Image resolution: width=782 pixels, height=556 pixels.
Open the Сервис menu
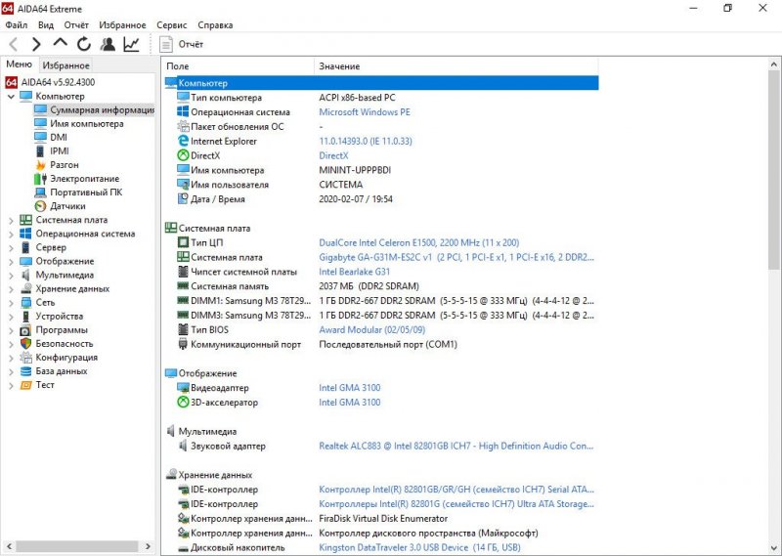click(x=170, y=24)
